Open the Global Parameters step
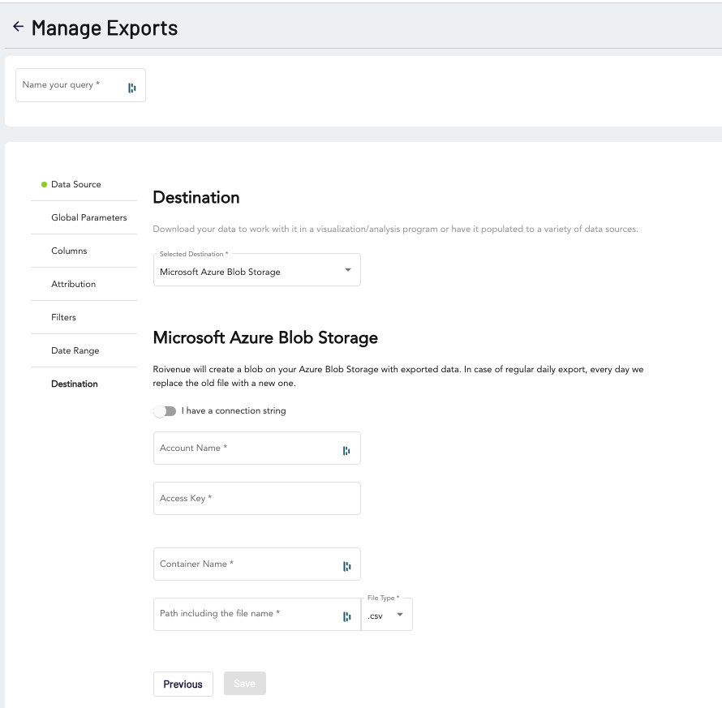The image size is (722, 708). (88, 217)
